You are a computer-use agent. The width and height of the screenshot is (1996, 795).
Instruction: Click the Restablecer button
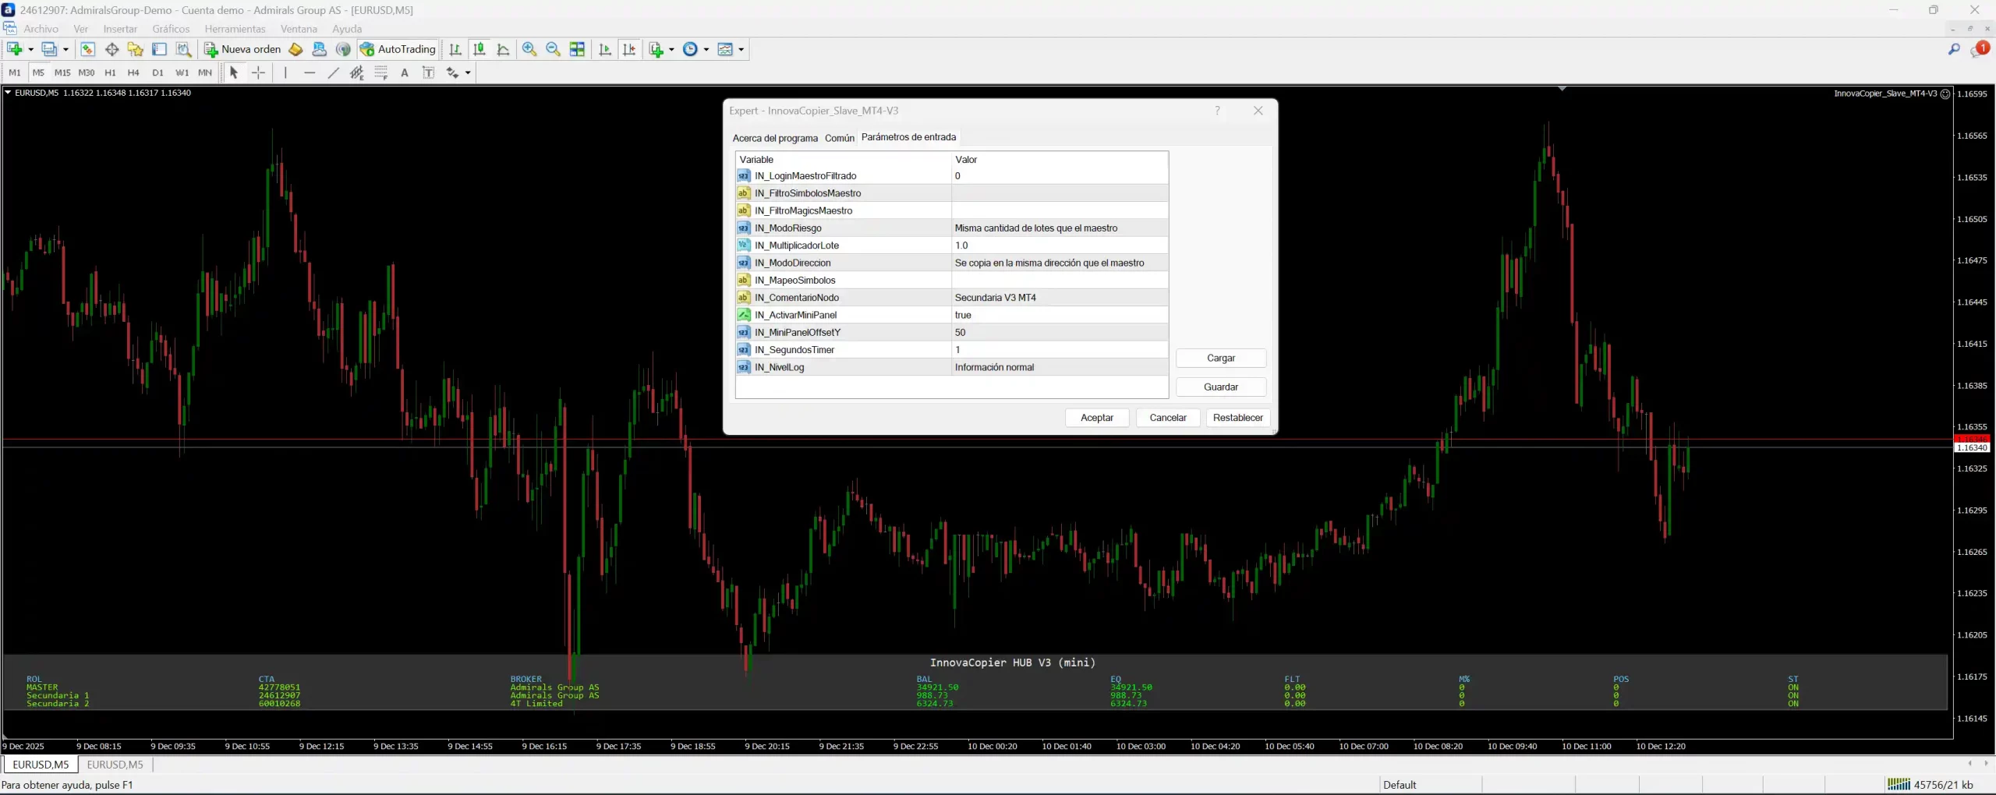tap(1237, 417)
